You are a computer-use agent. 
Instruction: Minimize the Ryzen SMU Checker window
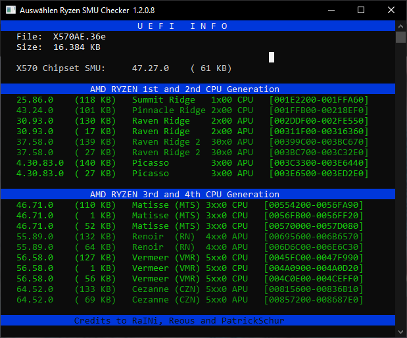331,10
